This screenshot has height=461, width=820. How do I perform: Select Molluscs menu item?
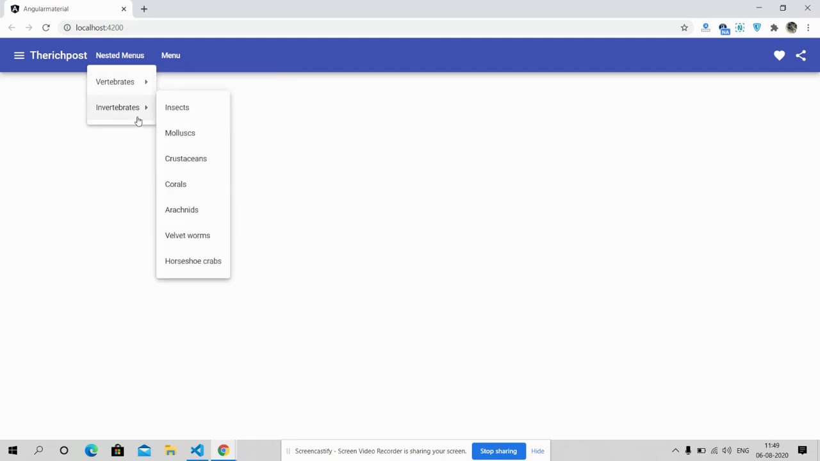(193, 133)
